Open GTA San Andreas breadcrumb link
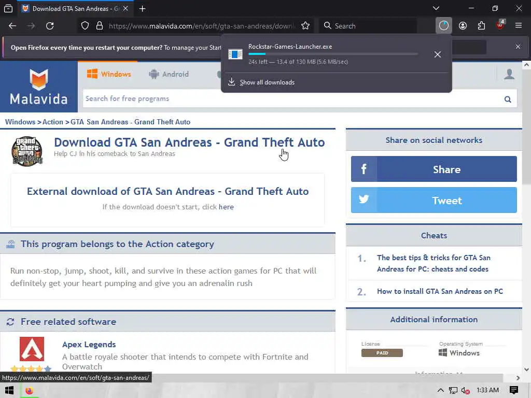 pyautogui.click(x=130, y=122)
